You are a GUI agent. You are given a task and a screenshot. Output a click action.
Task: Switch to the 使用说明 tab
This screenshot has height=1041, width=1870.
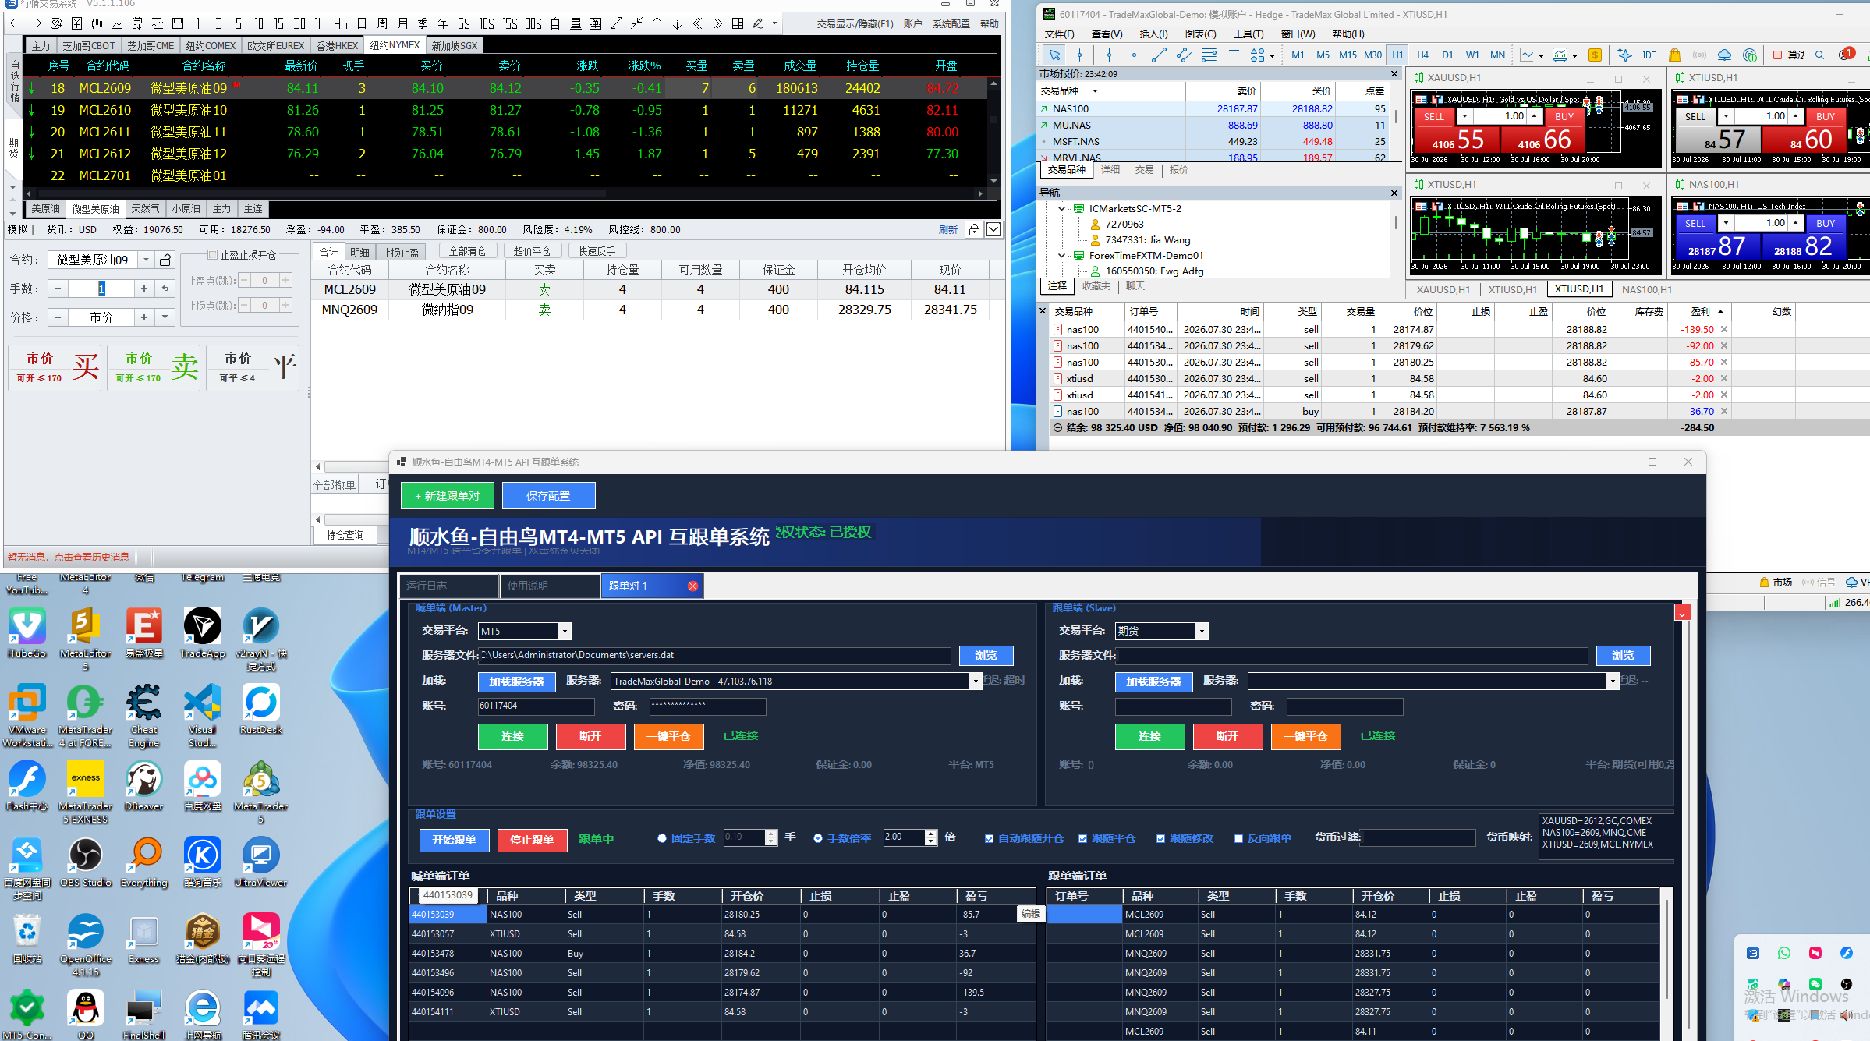point(550,586)
